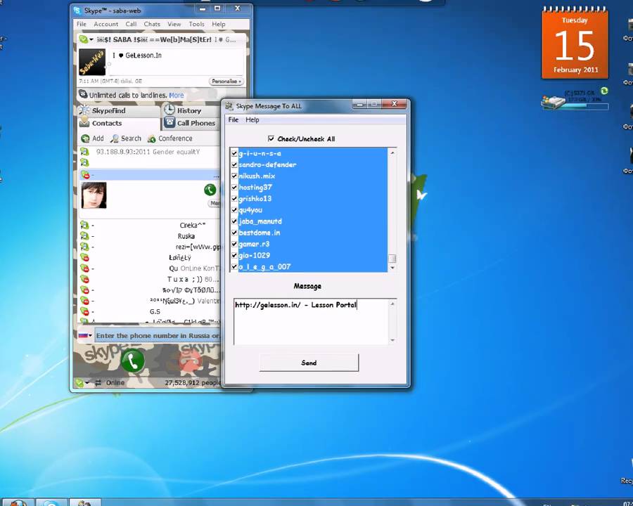Uncheck the nikush.mix contact
Image resolution: width=633 pixels, height=506 pixels.
click(234, 176)
